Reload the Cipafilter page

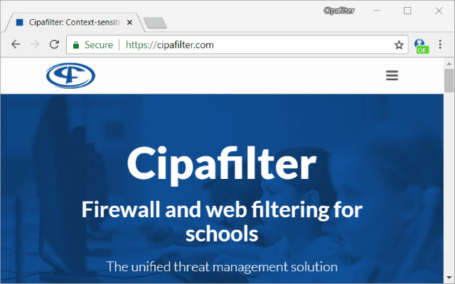(54, 45)
